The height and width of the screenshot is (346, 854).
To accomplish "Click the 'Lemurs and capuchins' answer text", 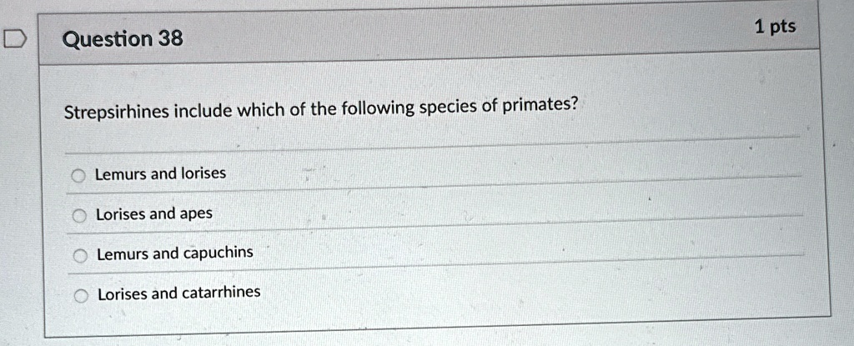I will coord(175,253).
